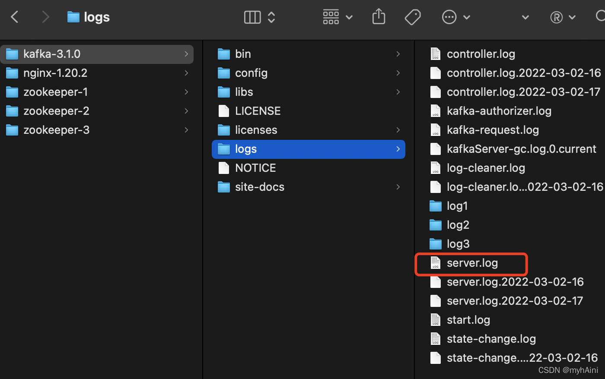Select the zookeeper-3 folder
Screen dimensions: 605x379
[x=97, y=130]
